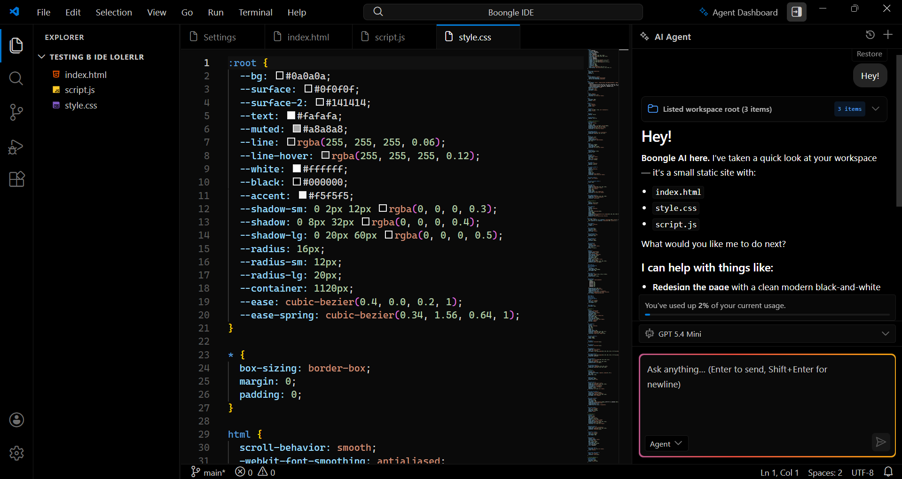Image resolution: width=902 pixels, height=479 pixels.
Task: Click the Restore button in chat
Action: (x=869, y=54)
